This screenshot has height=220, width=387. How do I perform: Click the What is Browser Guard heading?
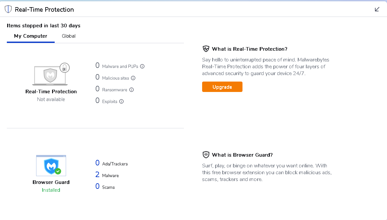pyautogui.click(x=242, y=155)
